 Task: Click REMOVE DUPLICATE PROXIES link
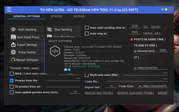pos(136,93)
